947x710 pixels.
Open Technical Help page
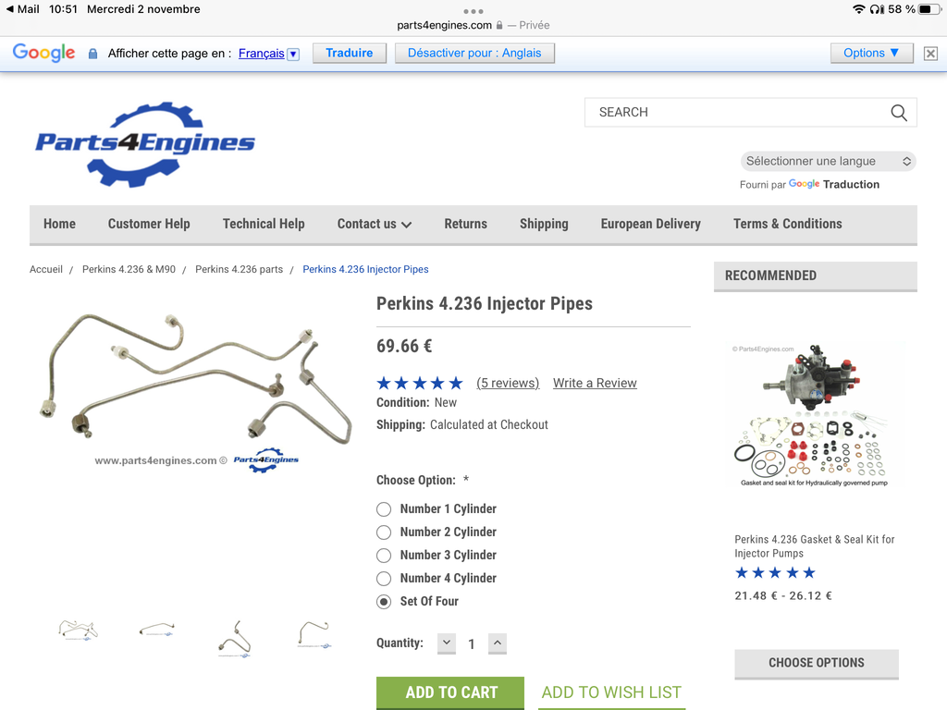[264, 224]
